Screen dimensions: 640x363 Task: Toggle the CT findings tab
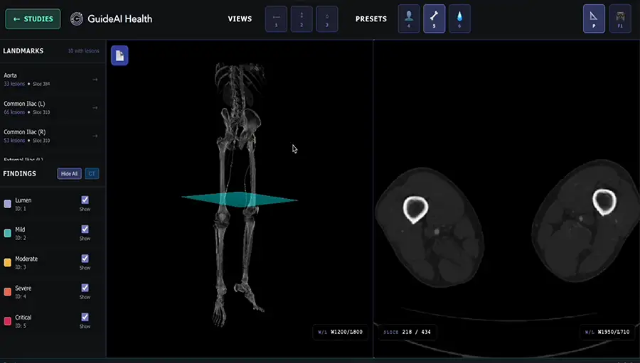92,174
